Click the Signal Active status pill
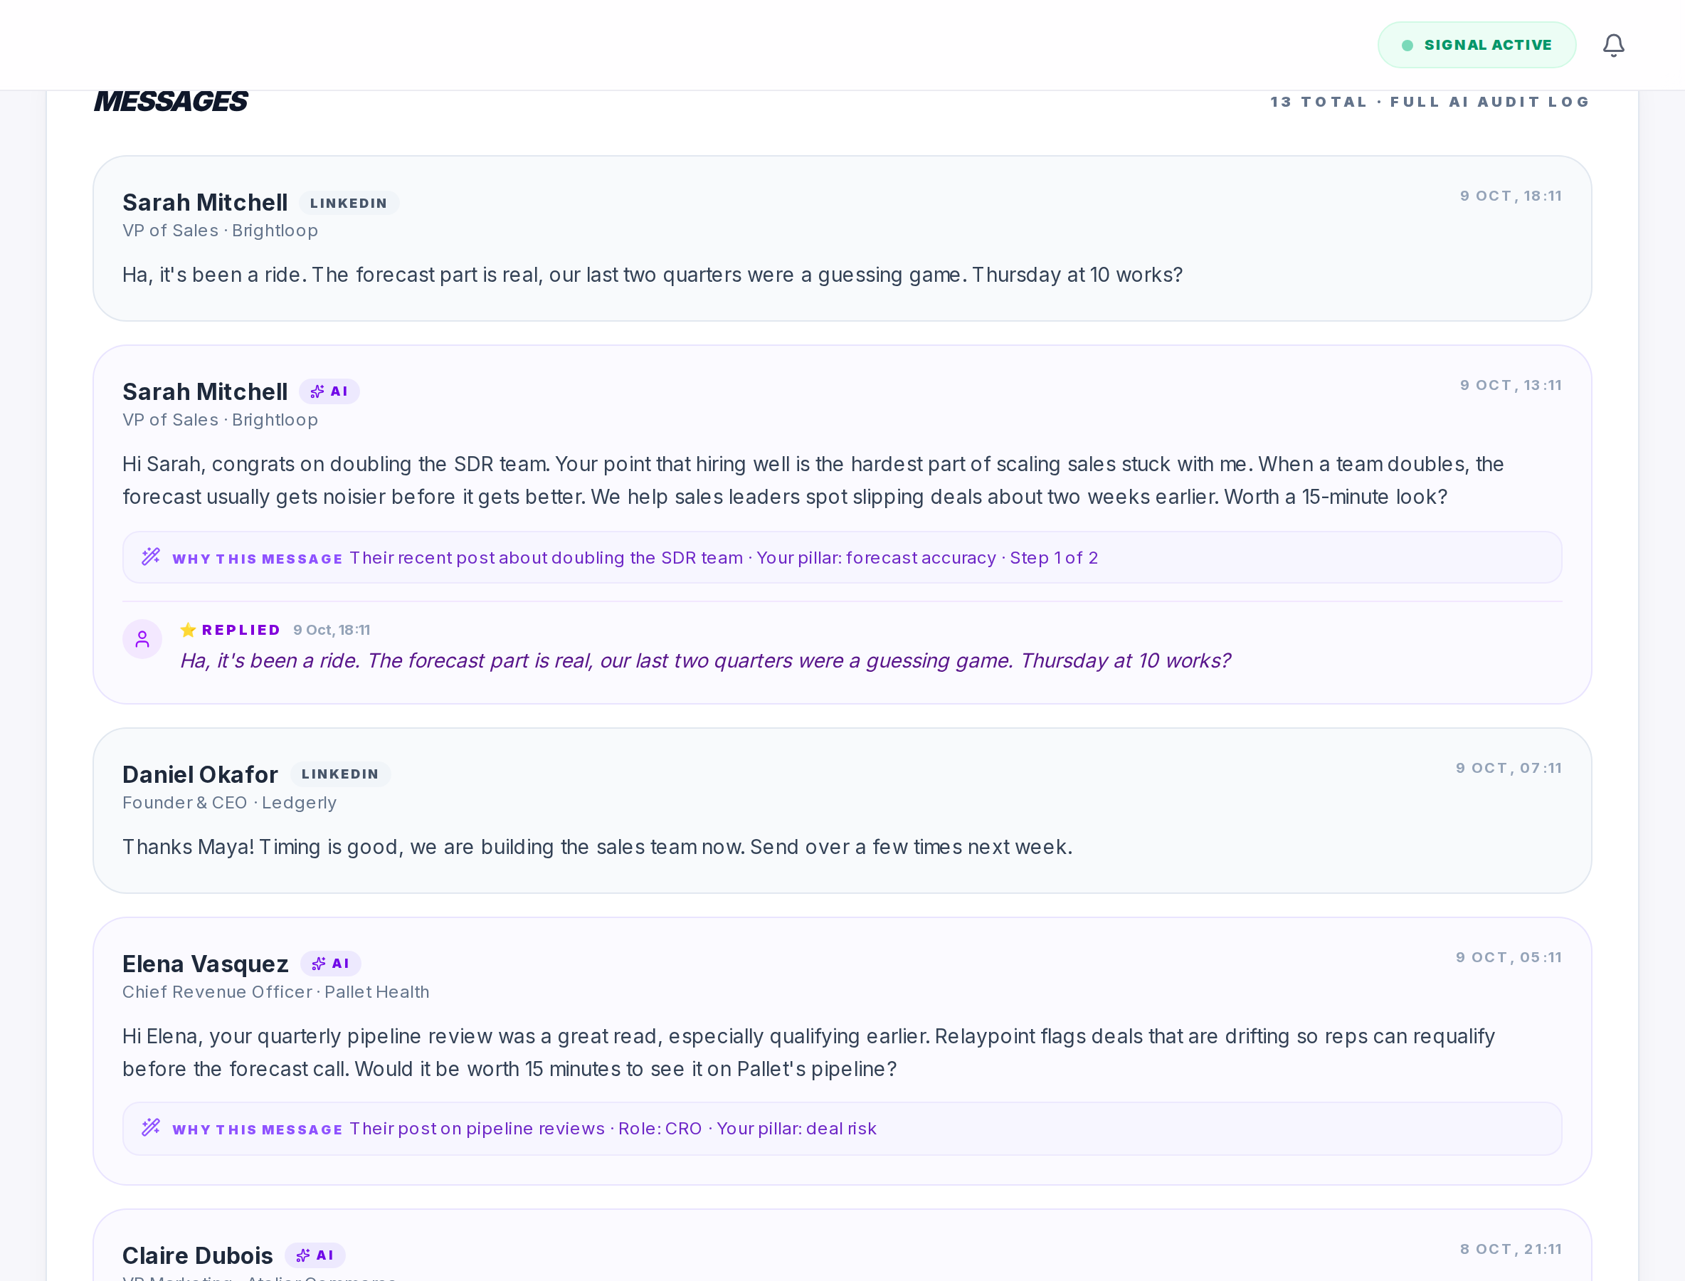 coord(1476,45)
